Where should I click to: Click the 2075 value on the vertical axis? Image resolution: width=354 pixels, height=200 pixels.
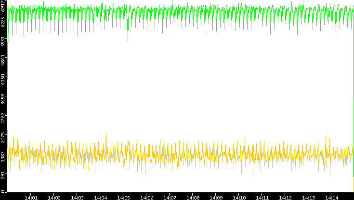3,137
